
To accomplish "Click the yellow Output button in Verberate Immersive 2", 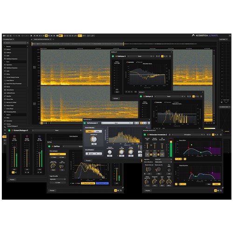I will coord(217,184).
